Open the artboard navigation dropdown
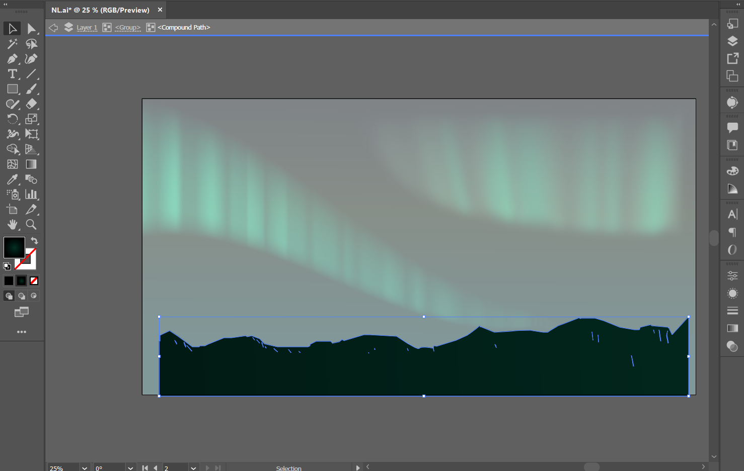Viewport: 744px width, 471px height. point(193,467)
